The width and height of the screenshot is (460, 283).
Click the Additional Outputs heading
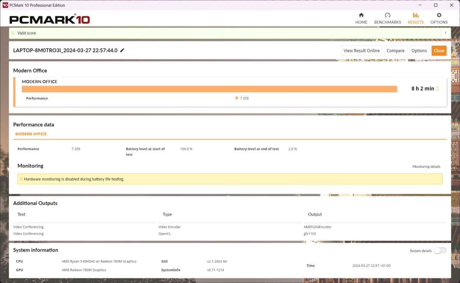point(35,203)
